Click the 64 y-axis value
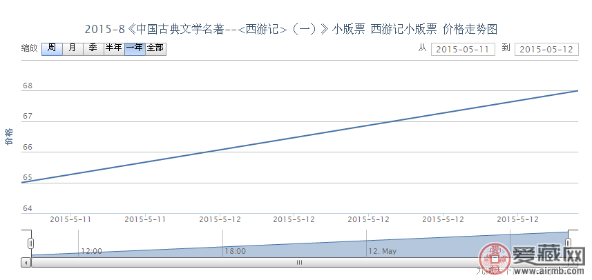 click(x=28, y=208)
